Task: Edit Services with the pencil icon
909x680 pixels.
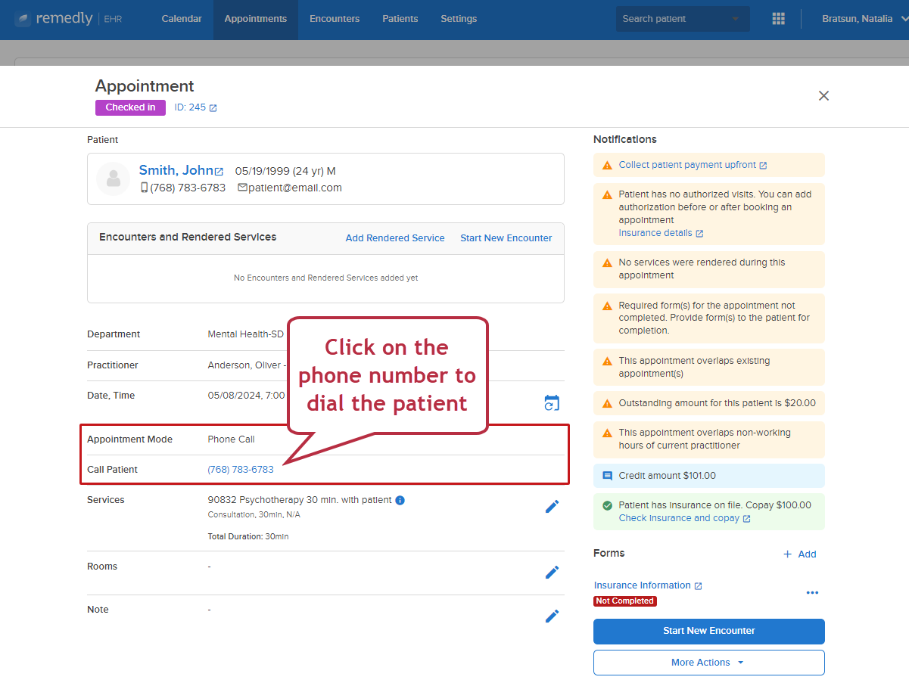Action: [552, 507]
